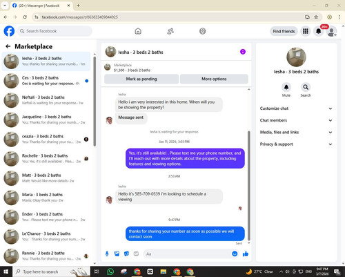Screen dimensions: 345x277
Task: Open the Home icon in top navigation
Action: (x=138, y=31)
